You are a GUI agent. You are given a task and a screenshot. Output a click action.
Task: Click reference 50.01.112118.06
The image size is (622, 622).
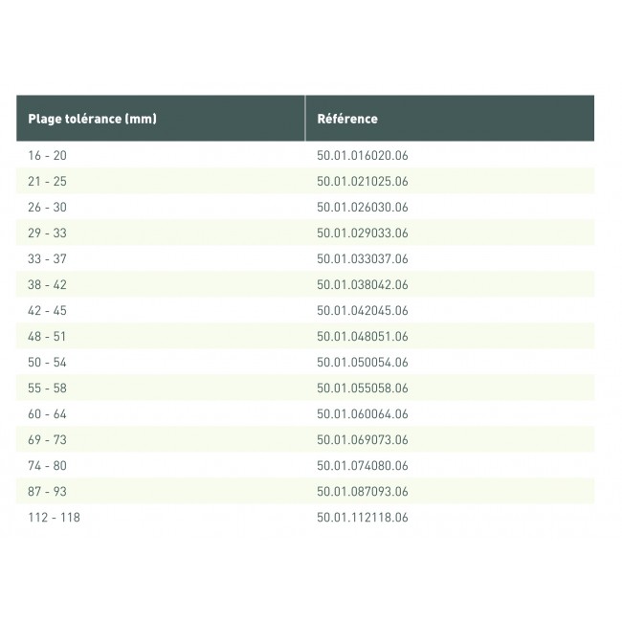pyautogui.click(x=363, y=517)
